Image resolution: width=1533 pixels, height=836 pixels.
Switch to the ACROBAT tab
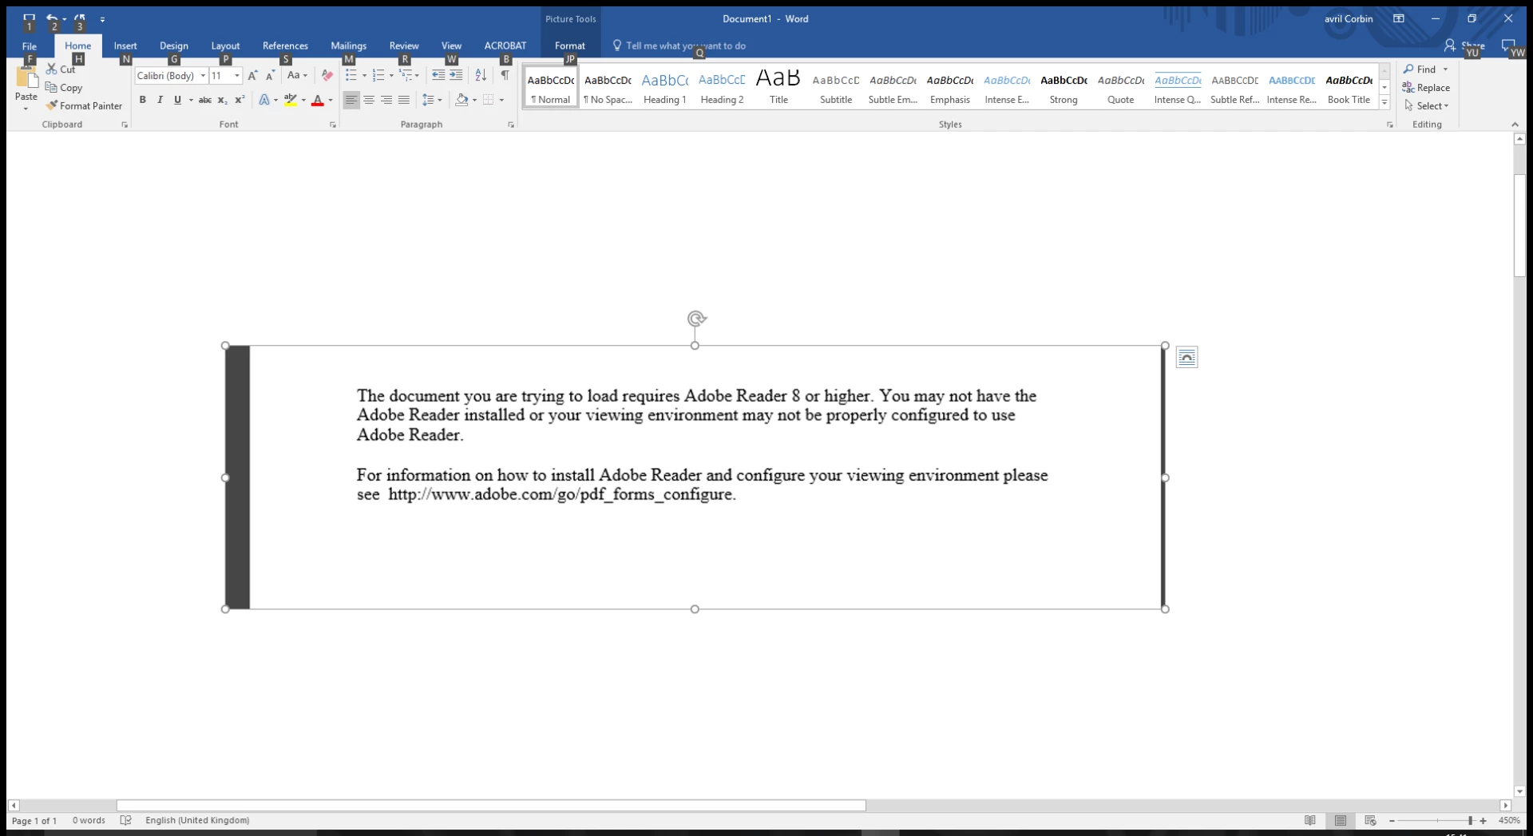click(x=505, y=46)
